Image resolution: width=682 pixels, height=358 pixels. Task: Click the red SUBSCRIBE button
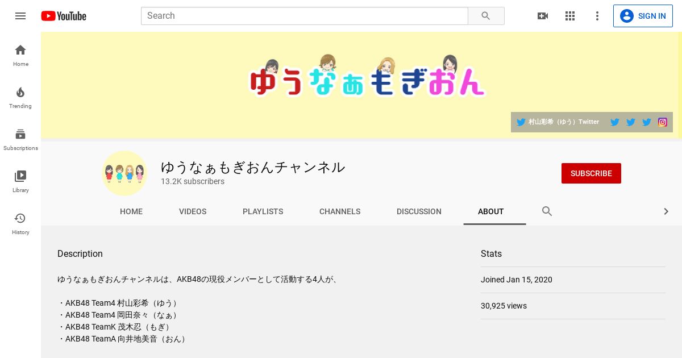click(591, 173)
